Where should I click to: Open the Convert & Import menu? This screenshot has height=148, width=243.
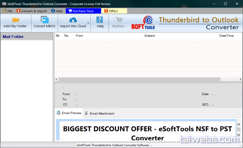(32, 11)
